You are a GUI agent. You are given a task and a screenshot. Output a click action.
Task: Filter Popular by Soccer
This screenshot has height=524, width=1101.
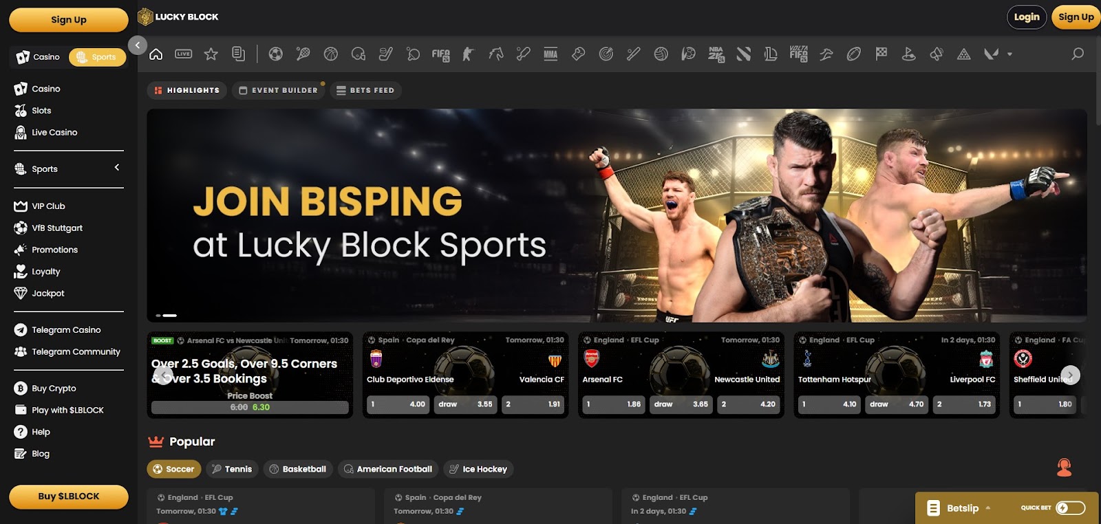173,469
